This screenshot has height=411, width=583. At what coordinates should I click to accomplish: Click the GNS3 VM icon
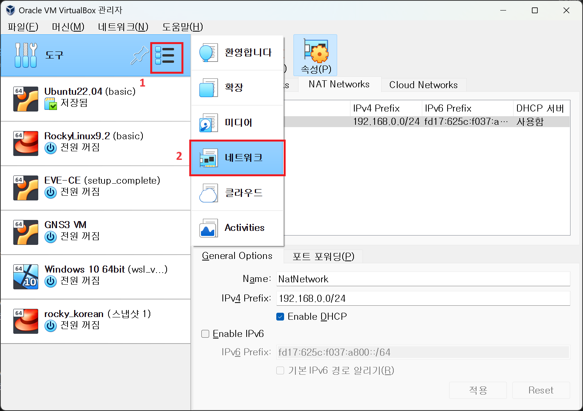(26, 232)
